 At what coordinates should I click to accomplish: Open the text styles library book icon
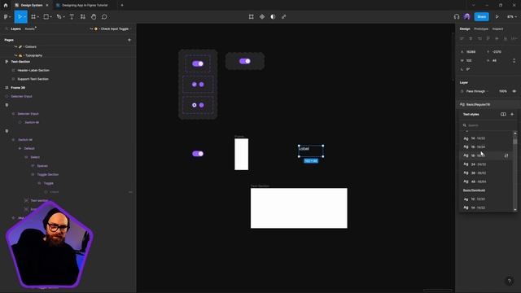503,114
